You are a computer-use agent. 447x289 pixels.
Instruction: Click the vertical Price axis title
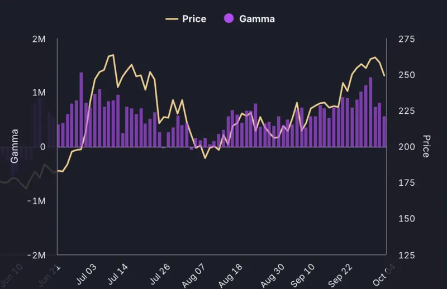click(426, 146)
